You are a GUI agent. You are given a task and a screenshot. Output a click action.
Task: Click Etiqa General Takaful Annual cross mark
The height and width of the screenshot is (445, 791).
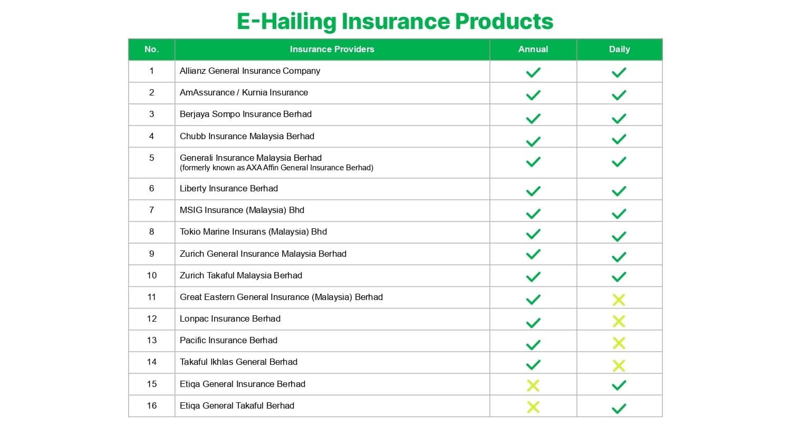pos(533,407)
